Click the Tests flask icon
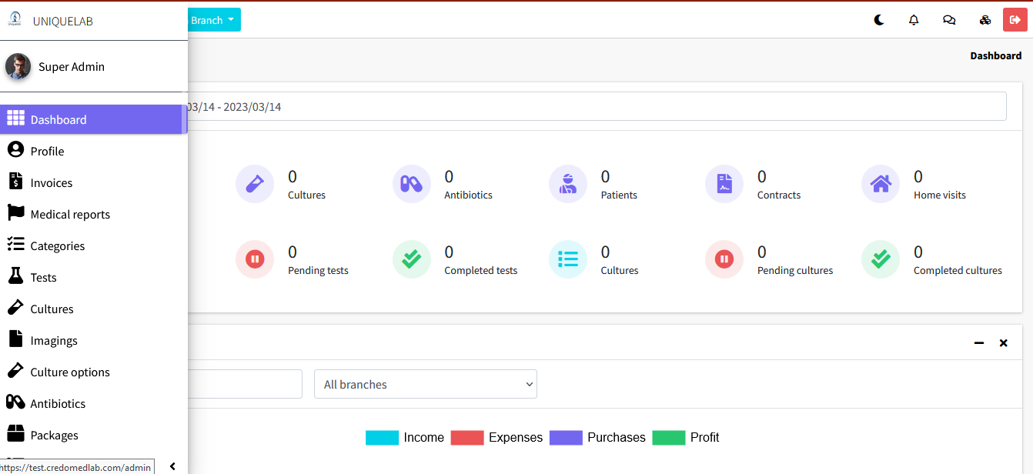Image resolution: width=1033 pixels, height=474 pixels. click(15, 276)
